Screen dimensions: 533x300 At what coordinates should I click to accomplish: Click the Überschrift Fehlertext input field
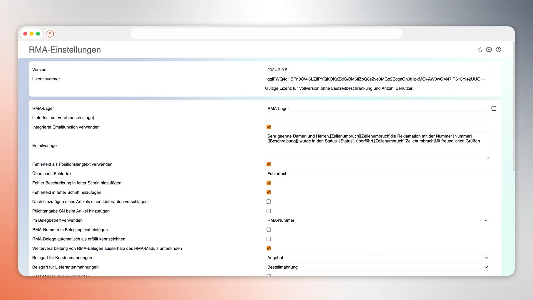click(377, 174)
